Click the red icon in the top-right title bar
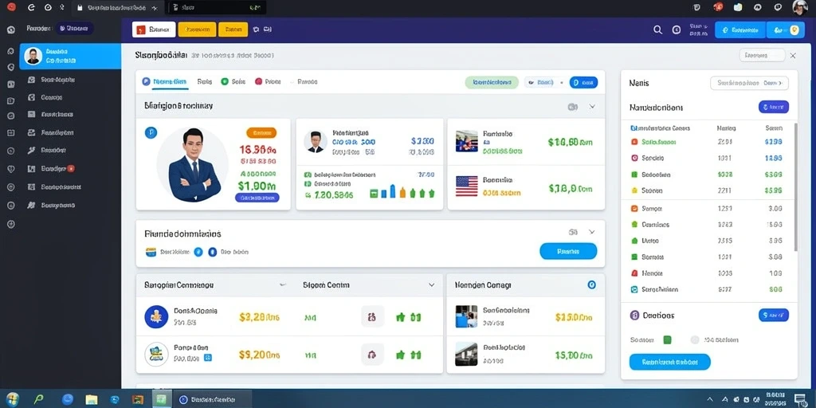816x408 pixels. (x=719, y=7)
